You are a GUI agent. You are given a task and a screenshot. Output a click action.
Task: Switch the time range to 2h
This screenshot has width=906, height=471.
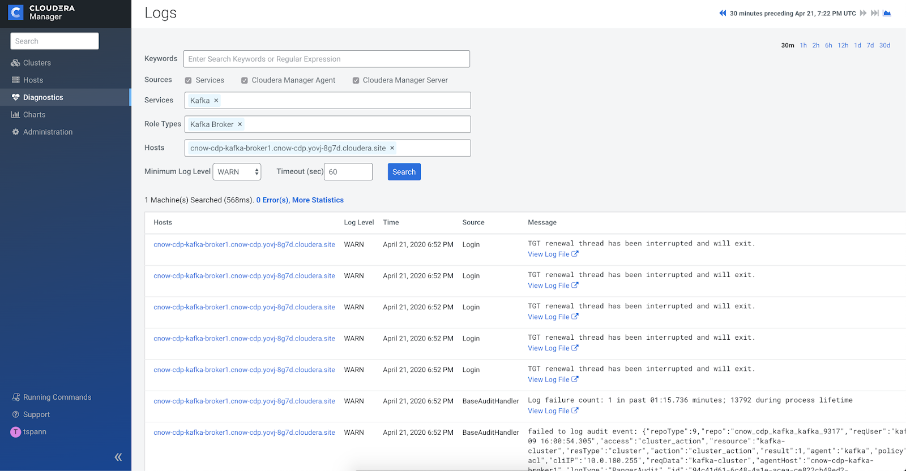click(816, 45)
